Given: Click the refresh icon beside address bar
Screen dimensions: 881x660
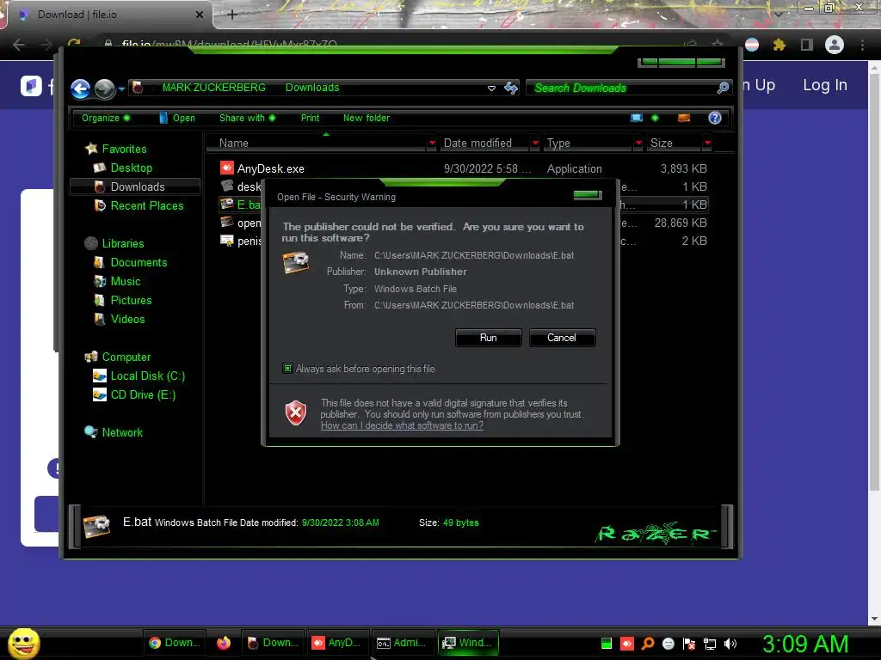Looking at the screenshot, I should 511,88.
